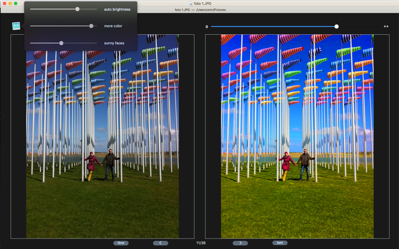Click the 11/39 photo counter
The width and height of the screenshot is (399, 249).
pyautogui.click(x=201, y=243)
